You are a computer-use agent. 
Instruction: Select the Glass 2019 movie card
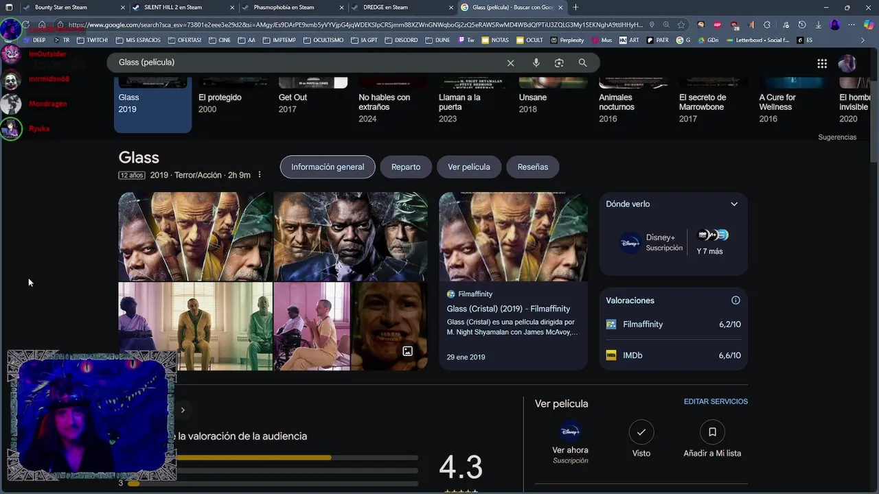[x=152, y=104]
